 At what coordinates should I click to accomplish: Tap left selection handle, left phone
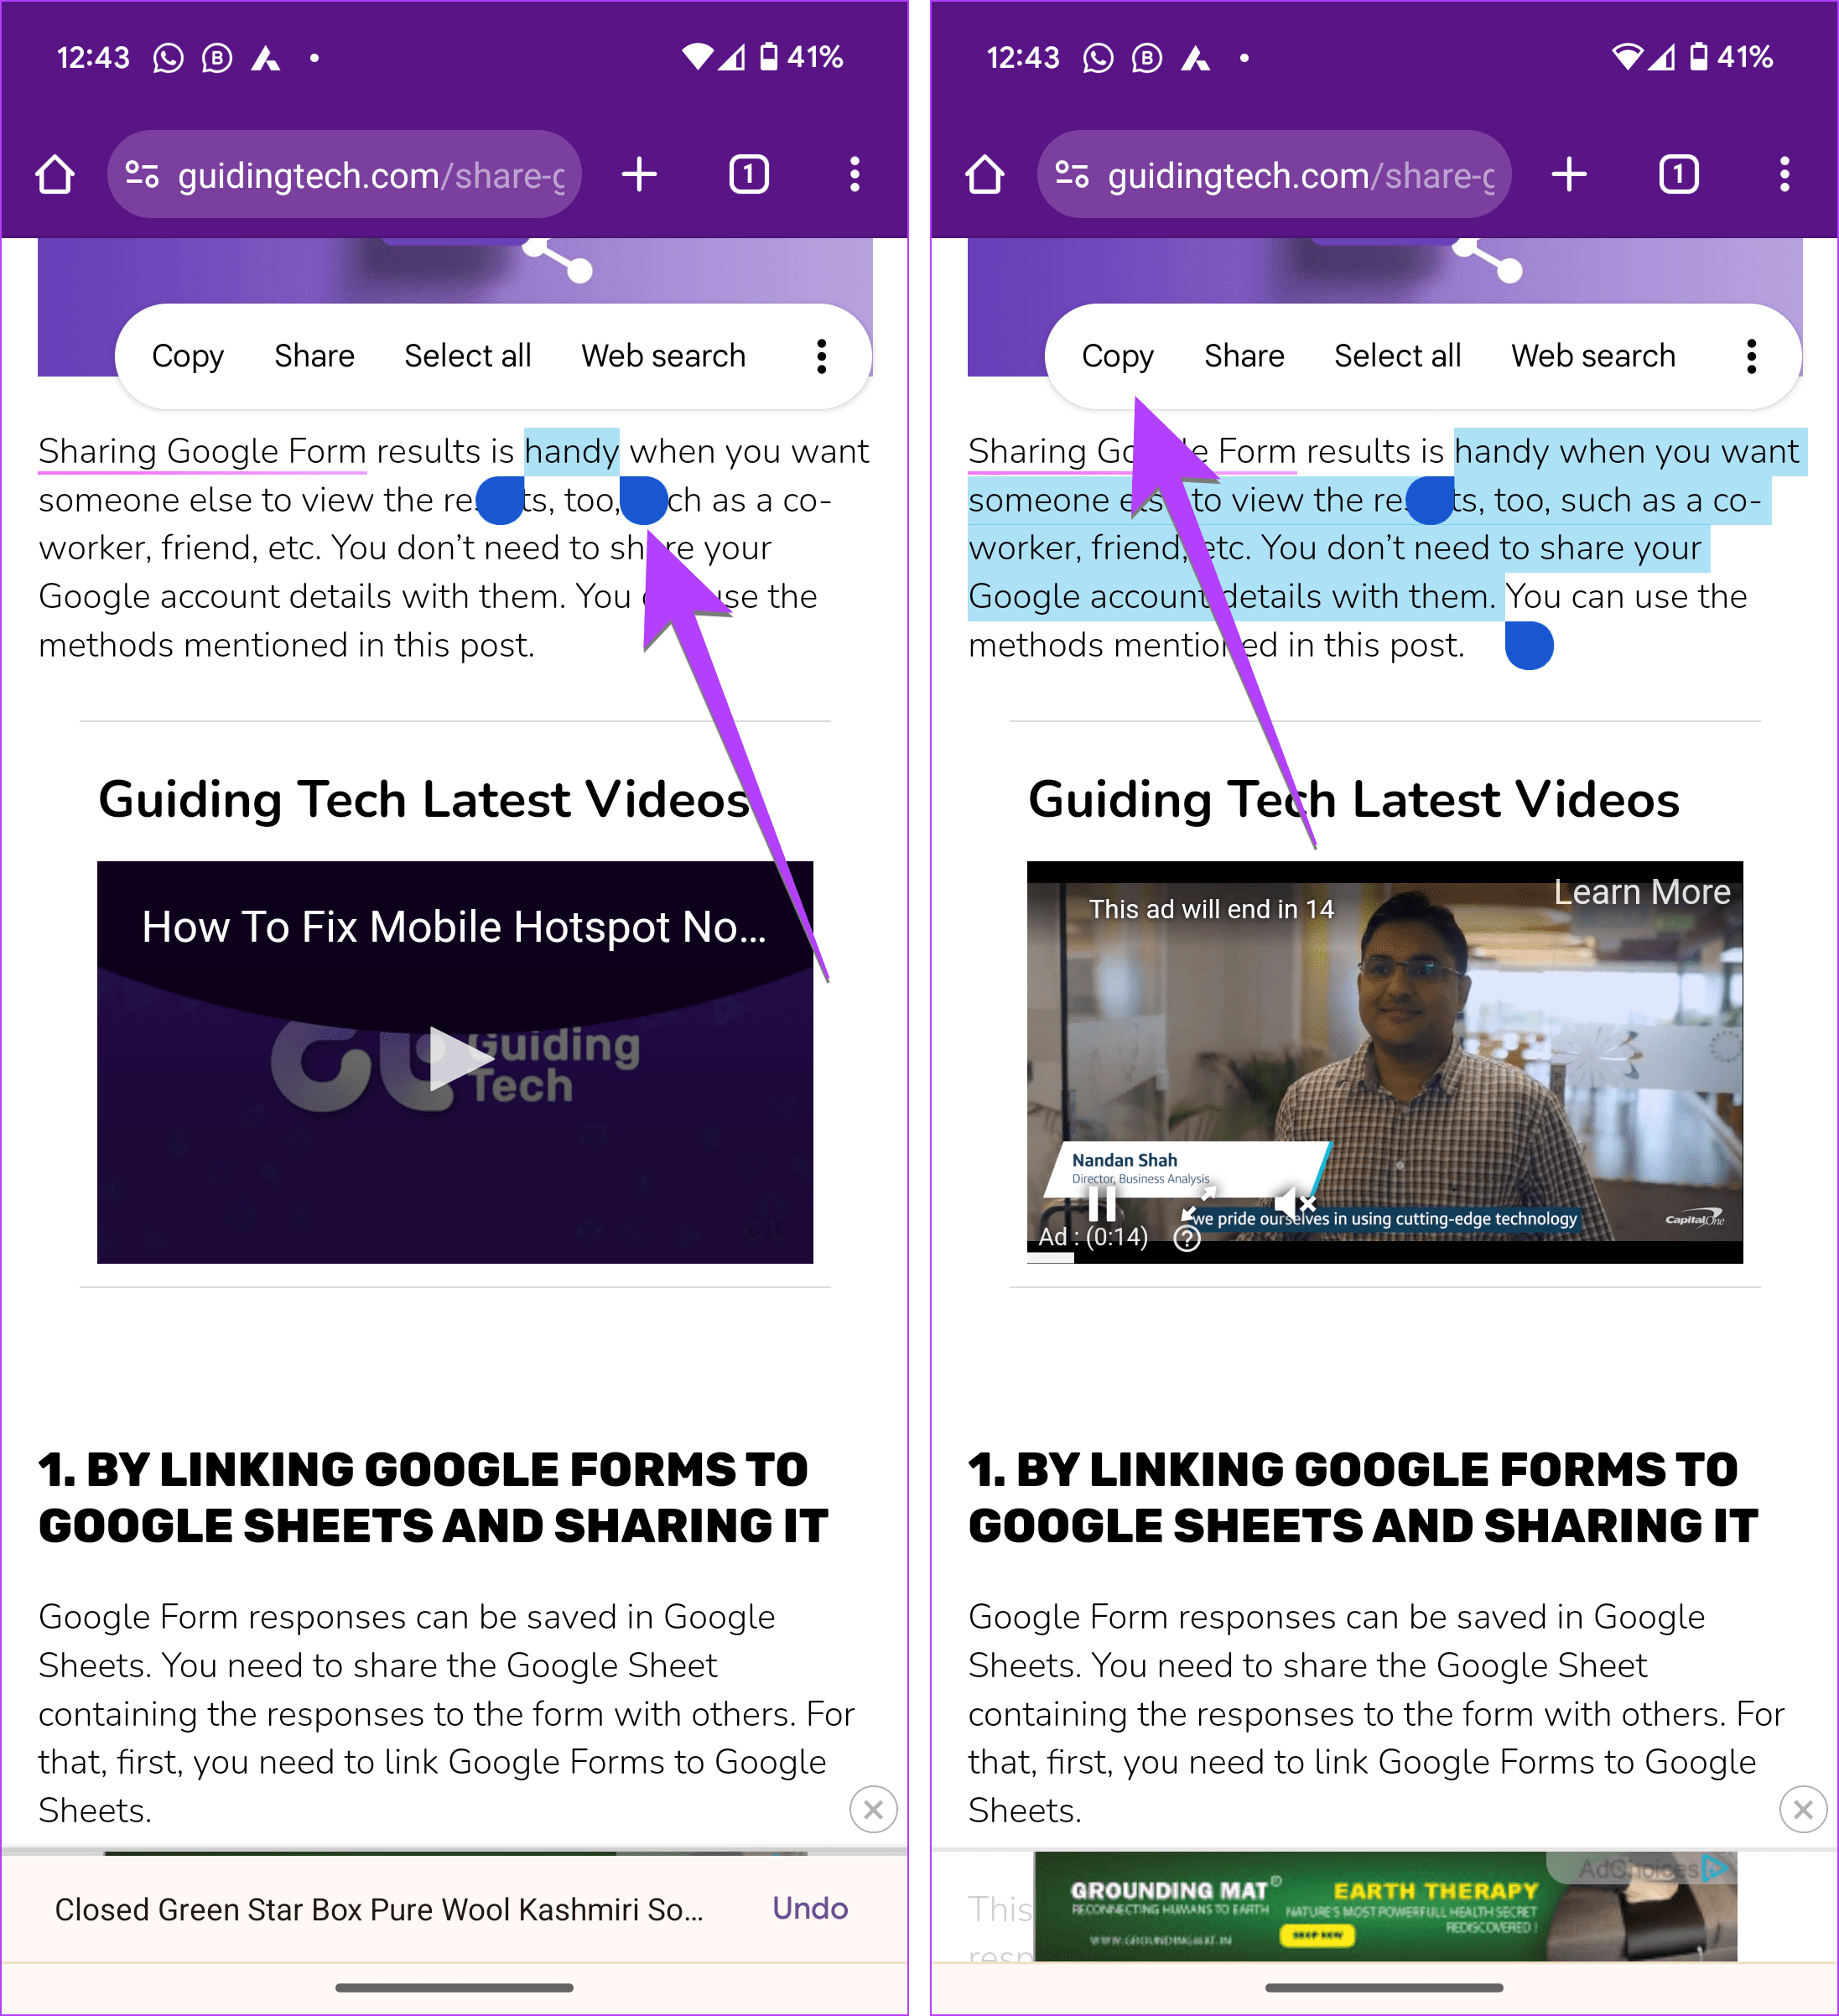tap(500, 500)
